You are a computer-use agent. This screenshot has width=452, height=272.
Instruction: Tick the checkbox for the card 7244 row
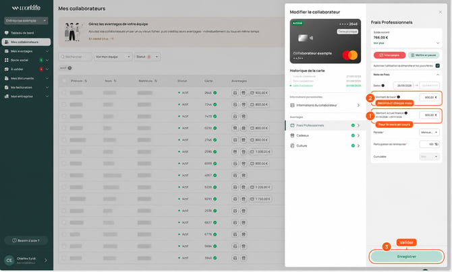64,104
